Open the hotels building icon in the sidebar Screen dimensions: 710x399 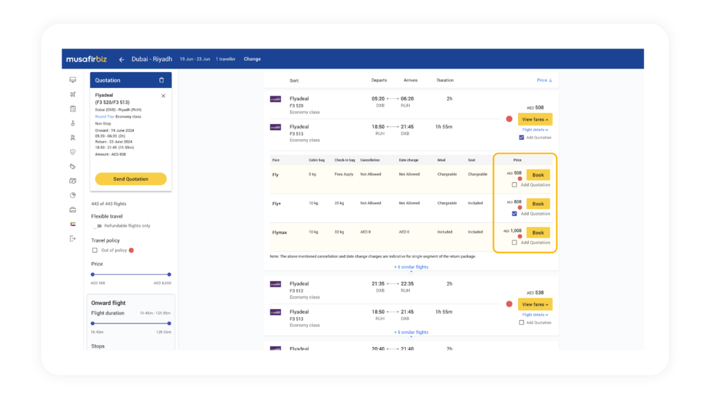(72, 109)
